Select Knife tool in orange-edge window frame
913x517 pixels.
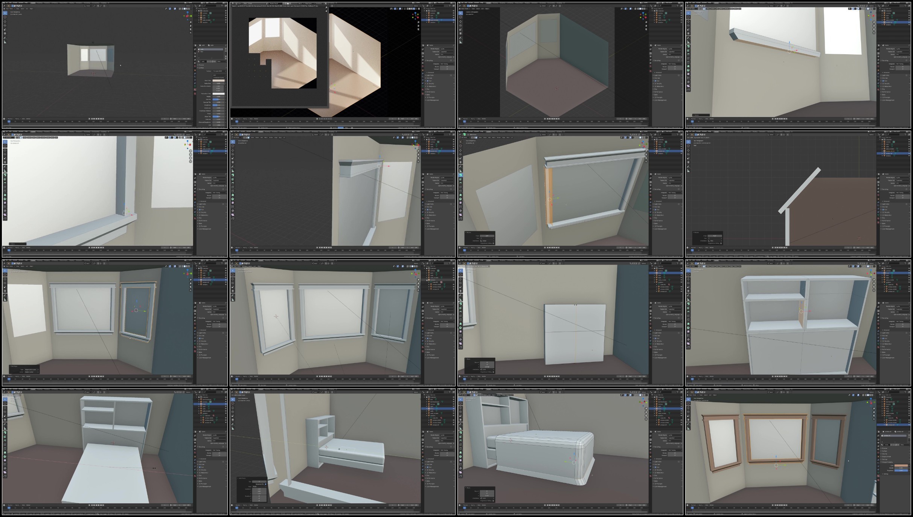(x=461, y=191)
